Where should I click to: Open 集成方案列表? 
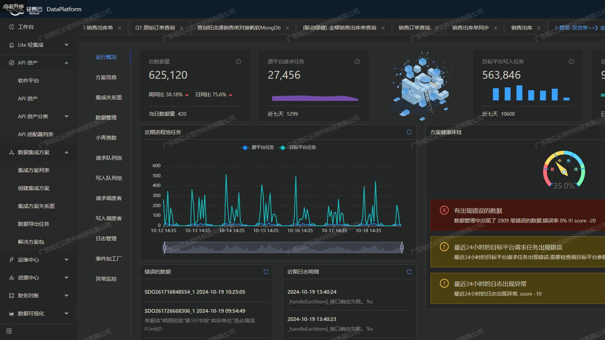(34, 170)
